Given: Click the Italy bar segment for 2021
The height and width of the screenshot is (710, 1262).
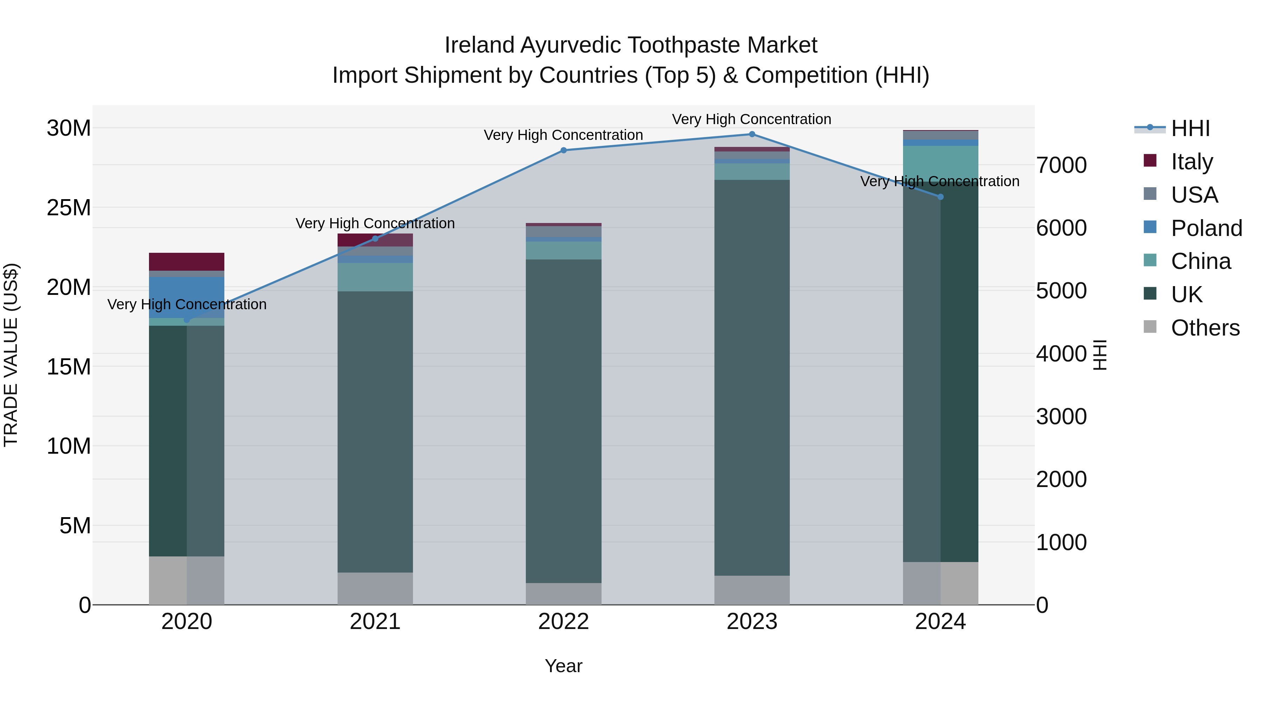Looking at the screenshot, I should (x=375, y=240).
